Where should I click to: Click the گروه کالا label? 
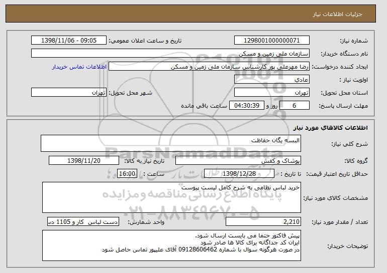click(x=356, y=161)
